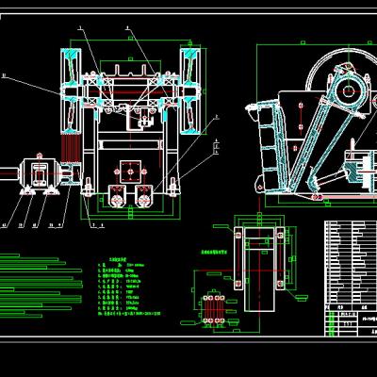This screenshot has height=377, width=377.
Task: Click the green notes block at lower left
Action: 41,286
